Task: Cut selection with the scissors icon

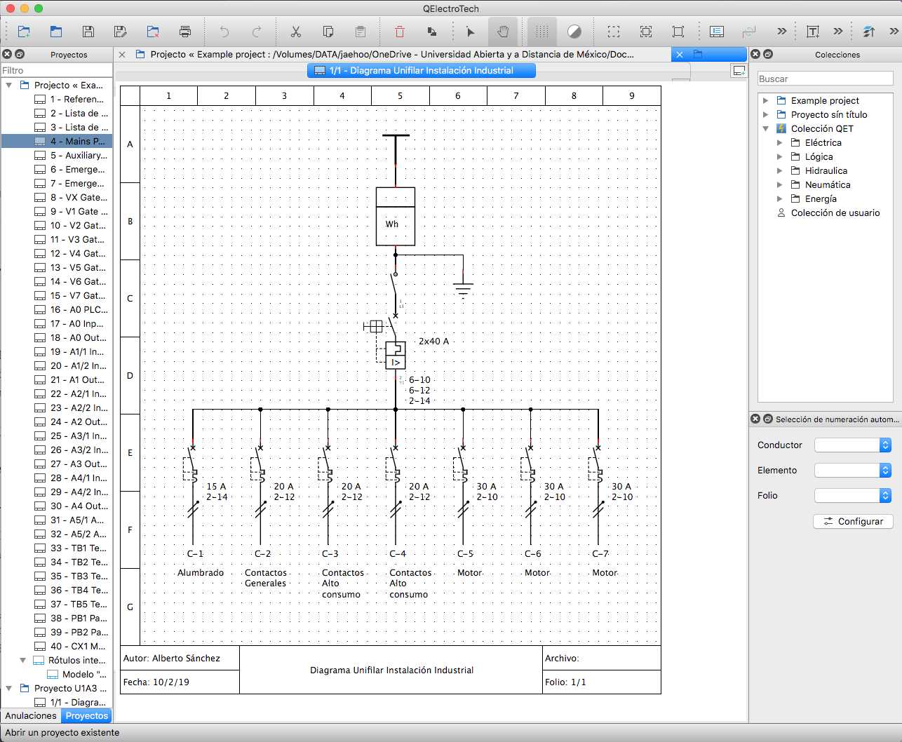Action: pos(296,32)
